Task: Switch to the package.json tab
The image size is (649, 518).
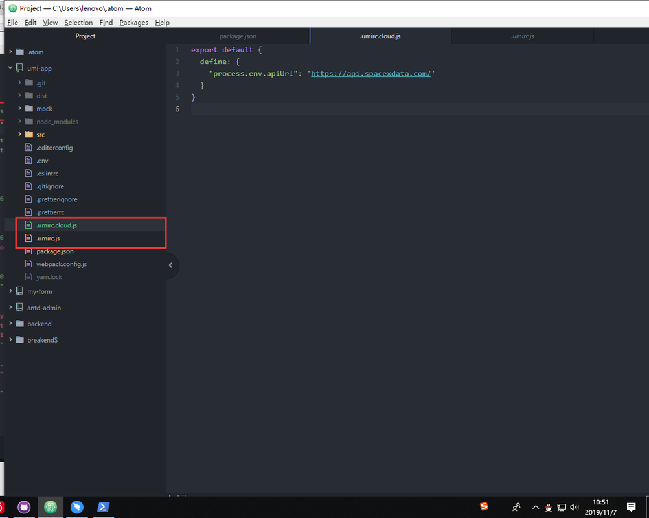Action: coord(238,36)
